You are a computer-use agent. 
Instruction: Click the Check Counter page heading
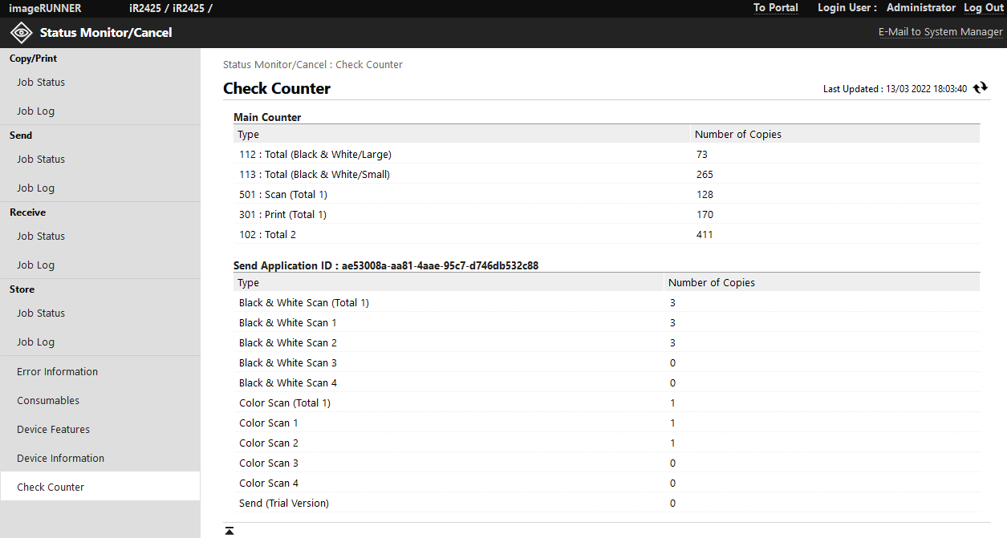point(277,89)
